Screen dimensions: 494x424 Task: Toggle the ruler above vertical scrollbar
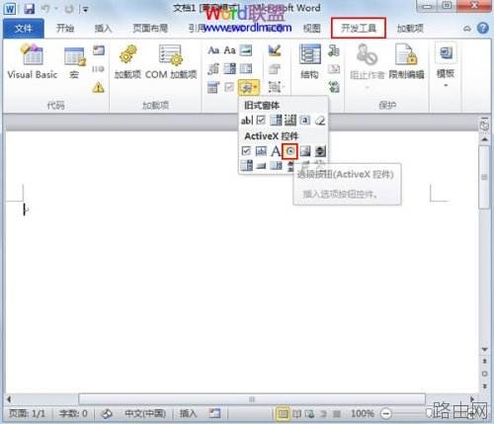point(484,125)
